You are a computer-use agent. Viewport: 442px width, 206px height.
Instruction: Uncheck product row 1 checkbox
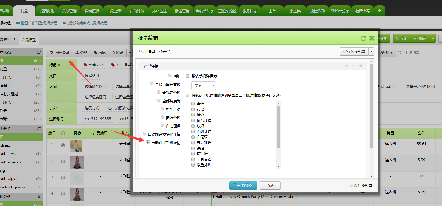coord(63,145)
